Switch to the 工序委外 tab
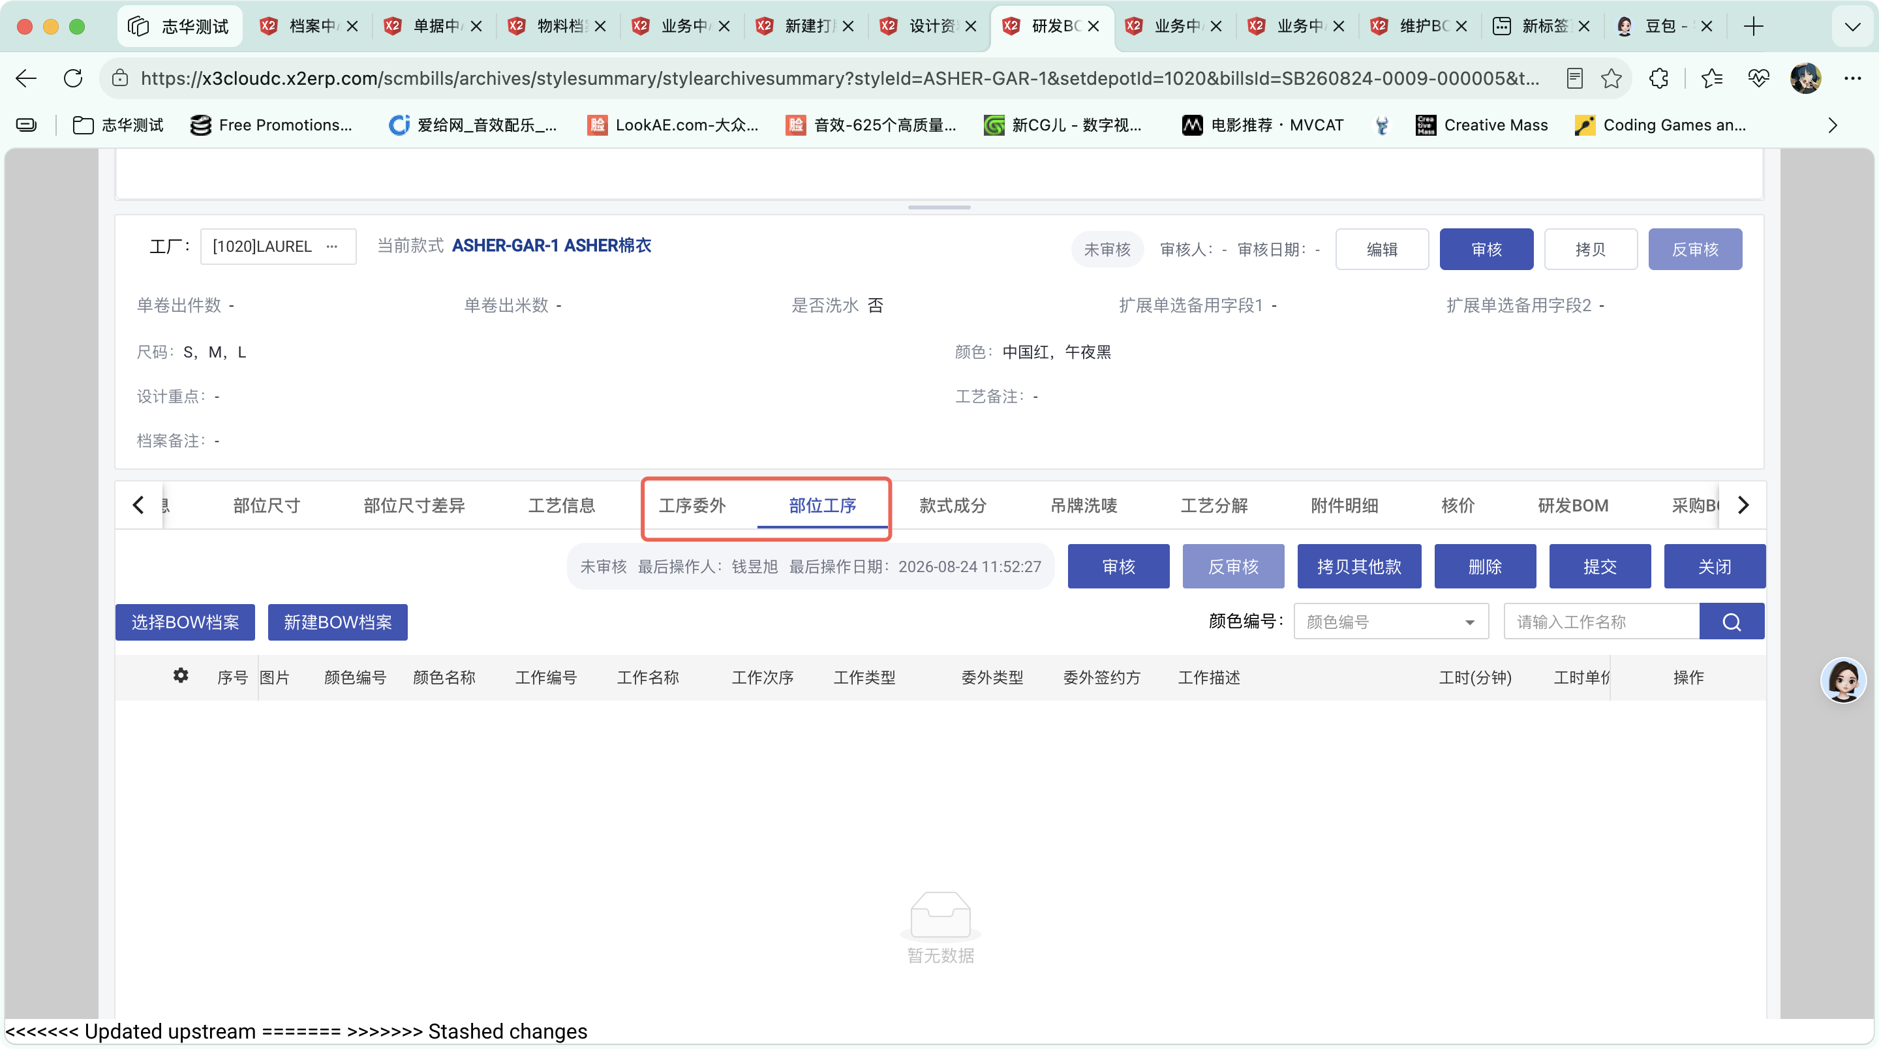Image resolution: width=1879 pixels, height=1049 pixels. coord(692,505)
